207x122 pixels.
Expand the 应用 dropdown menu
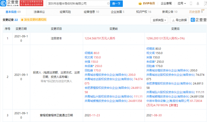pos(182,3)
